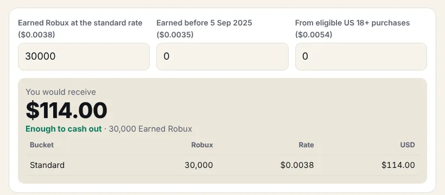
Task: Click the $0.0038 rate cell in the Standard row
Action: (x=297, y=165)
